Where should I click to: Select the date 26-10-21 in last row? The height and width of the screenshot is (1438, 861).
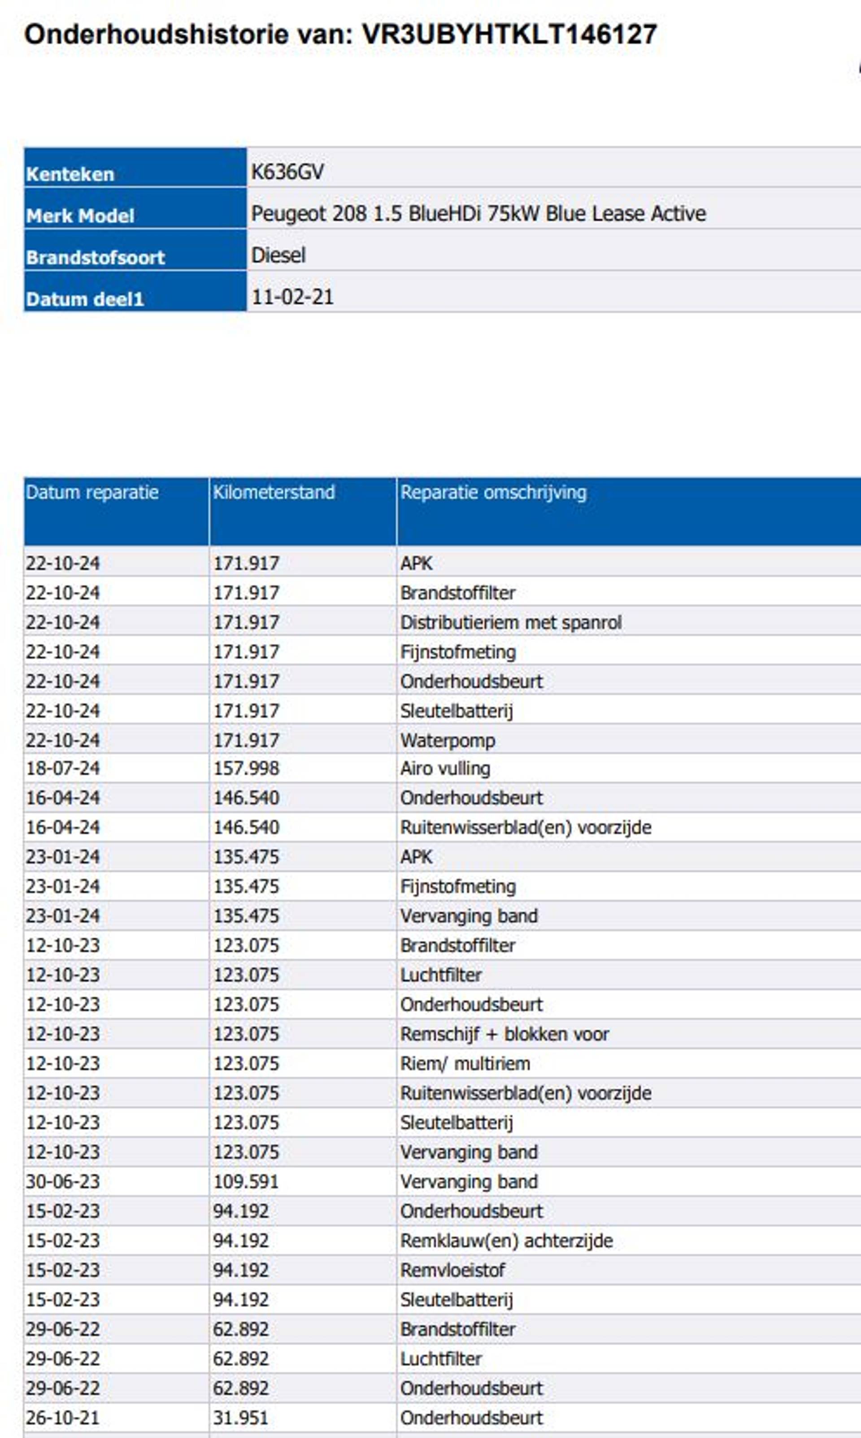pyautogui.click(x=62, y=1418)
